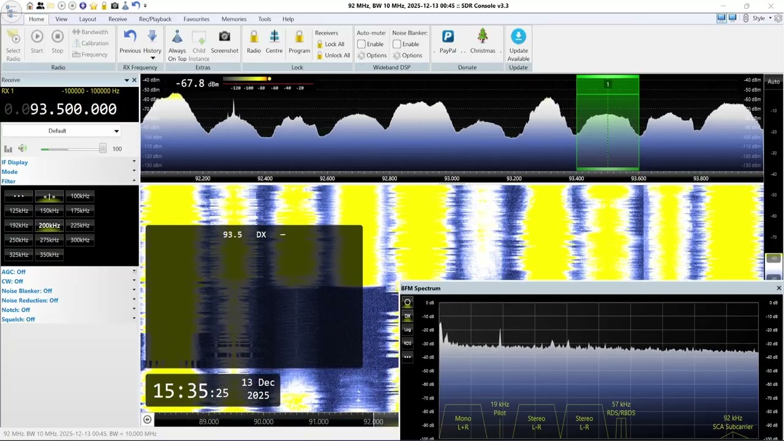Click the people icon in quick access toolbar
The width and height of the screenshot is (784, 441).
(x=40, y=6)
